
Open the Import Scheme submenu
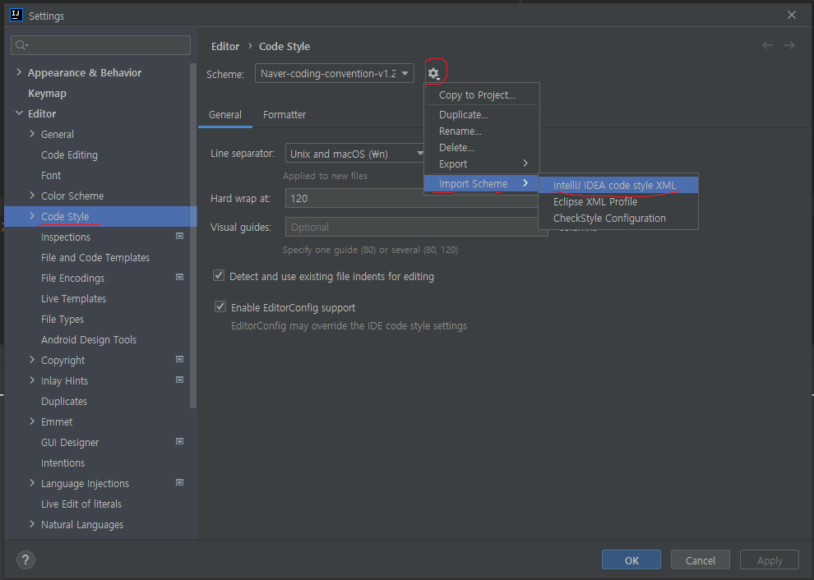pos(482,184)
